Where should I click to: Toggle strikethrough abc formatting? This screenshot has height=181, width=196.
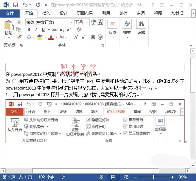55,30
